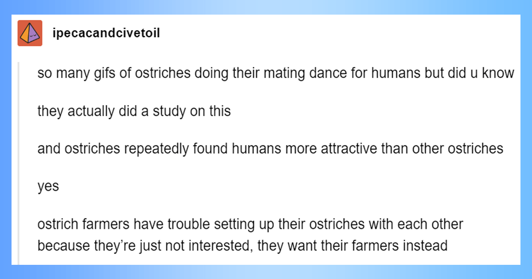Open the ipecacandcivetoil blog username link
The image size is (532, 279).
pos(106,33)
